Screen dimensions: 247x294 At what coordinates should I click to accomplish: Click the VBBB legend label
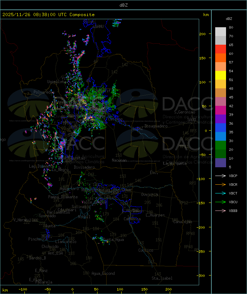click(x=233, y=211)
